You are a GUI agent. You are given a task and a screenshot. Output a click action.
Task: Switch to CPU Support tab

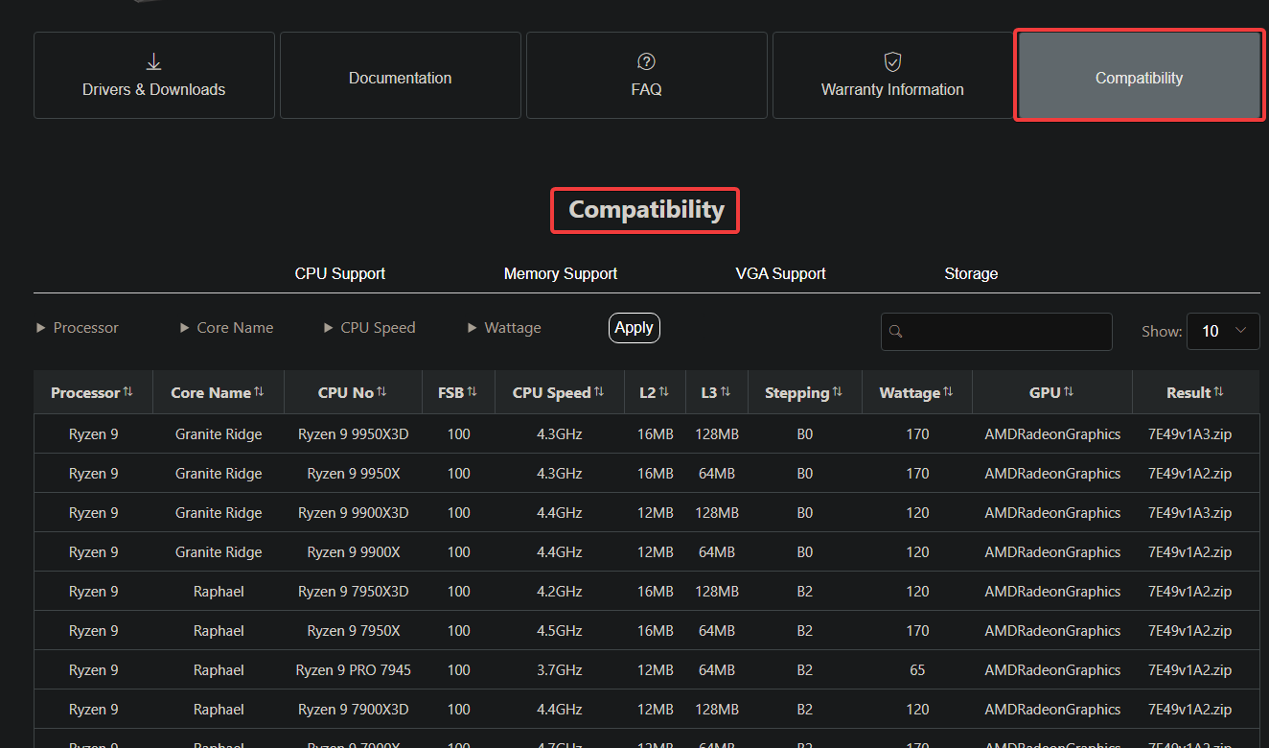(x=340, y=273)
